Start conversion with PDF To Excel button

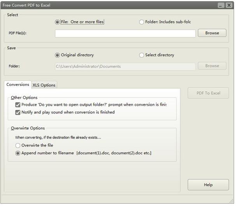(x=208, y=93)
